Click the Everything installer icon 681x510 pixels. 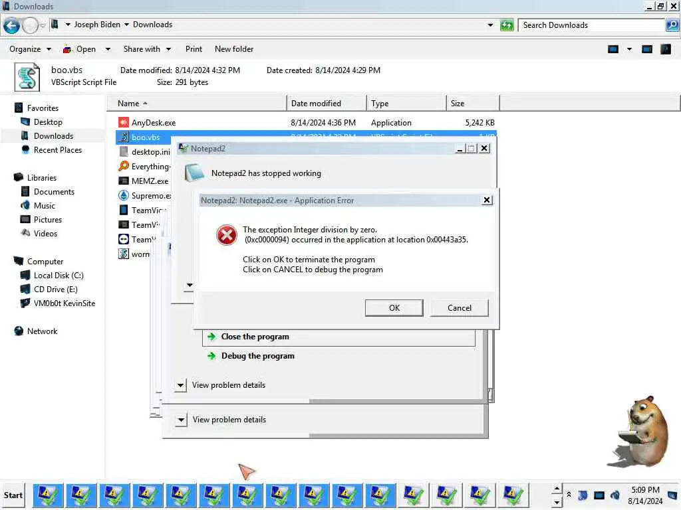tap(124, 166)
